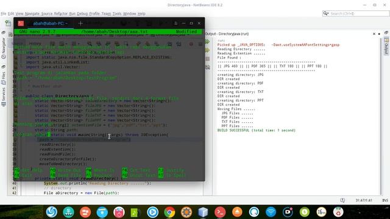The width and height of the screenshot is (390, 219).
Task: Click code line 'File aDirectory = new File(path)'
Action: (81, 193)
